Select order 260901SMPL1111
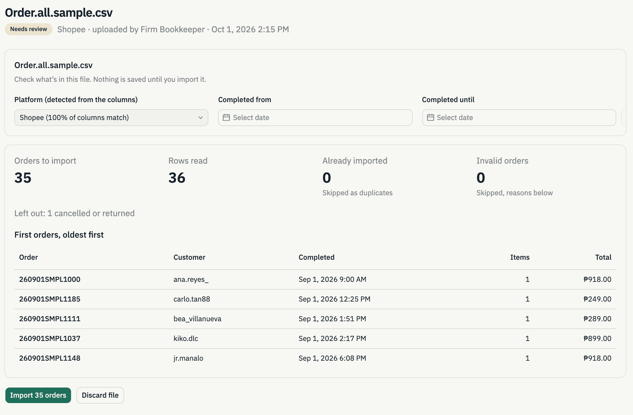This screenshot has height=415, width=633. tap(50, 319)
